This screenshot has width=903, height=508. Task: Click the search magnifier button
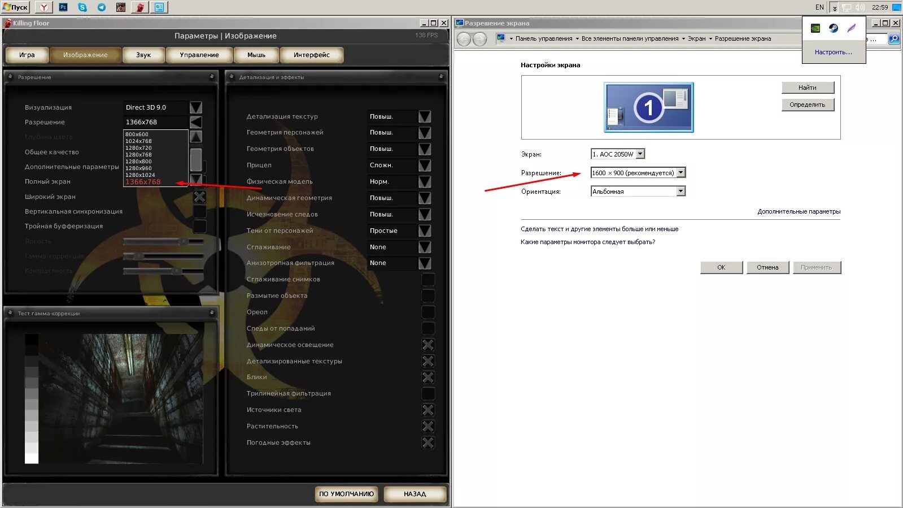894,39
